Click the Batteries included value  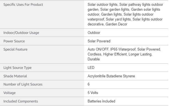click(x=101, y=101)
